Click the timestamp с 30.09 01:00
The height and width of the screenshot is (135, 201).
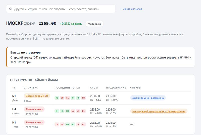(31, 114)
